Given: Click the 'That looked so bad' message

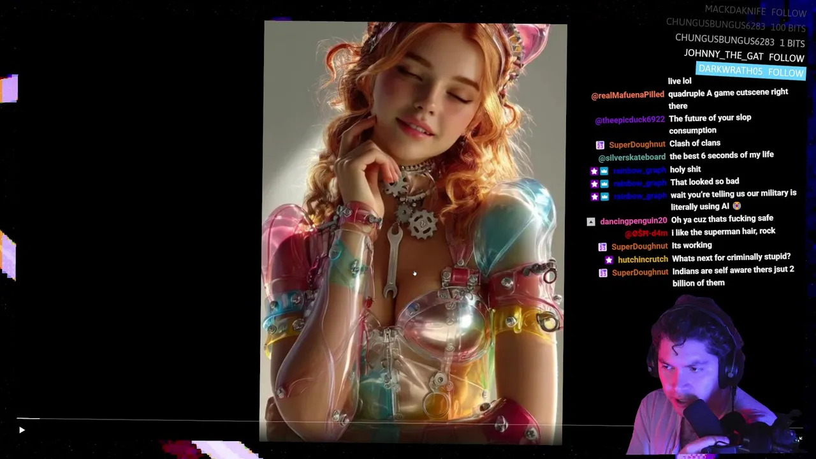Looking at the screenshot, I should pos(704,182).
